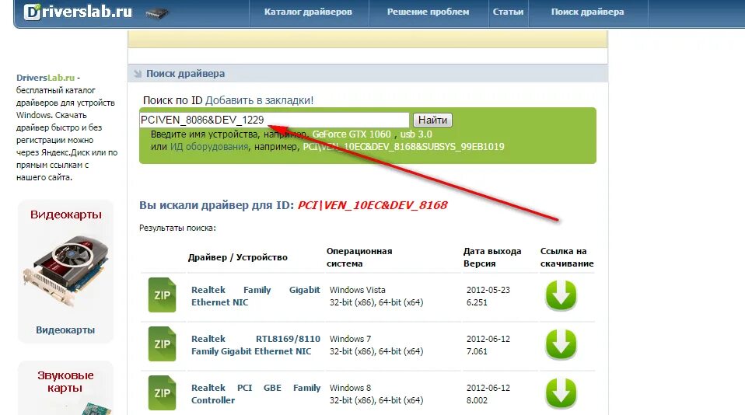Click the Операционная система column header

[359, 257]
